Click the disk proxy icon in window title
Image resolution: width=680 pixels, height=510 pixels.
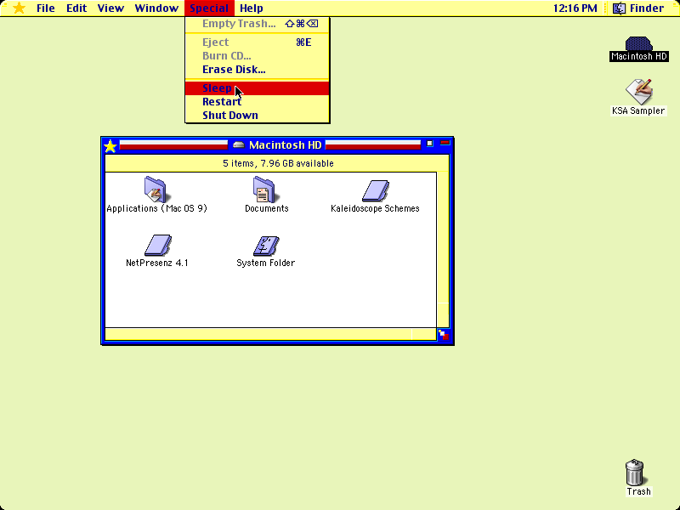(239, 144)
